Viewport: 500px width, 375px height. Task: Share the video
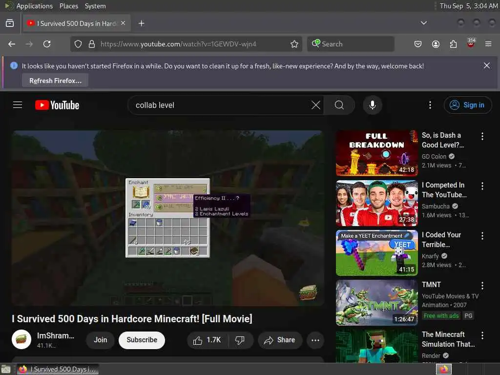coord(280,340)
